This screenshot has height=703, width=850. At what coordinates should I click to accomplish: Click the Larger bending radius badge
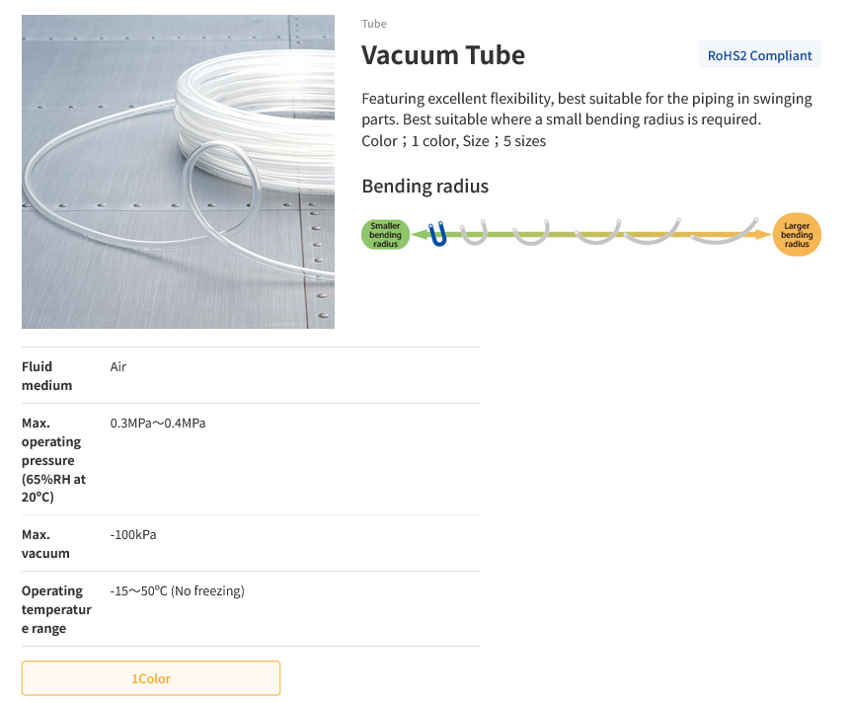click(x=797, y=234)
